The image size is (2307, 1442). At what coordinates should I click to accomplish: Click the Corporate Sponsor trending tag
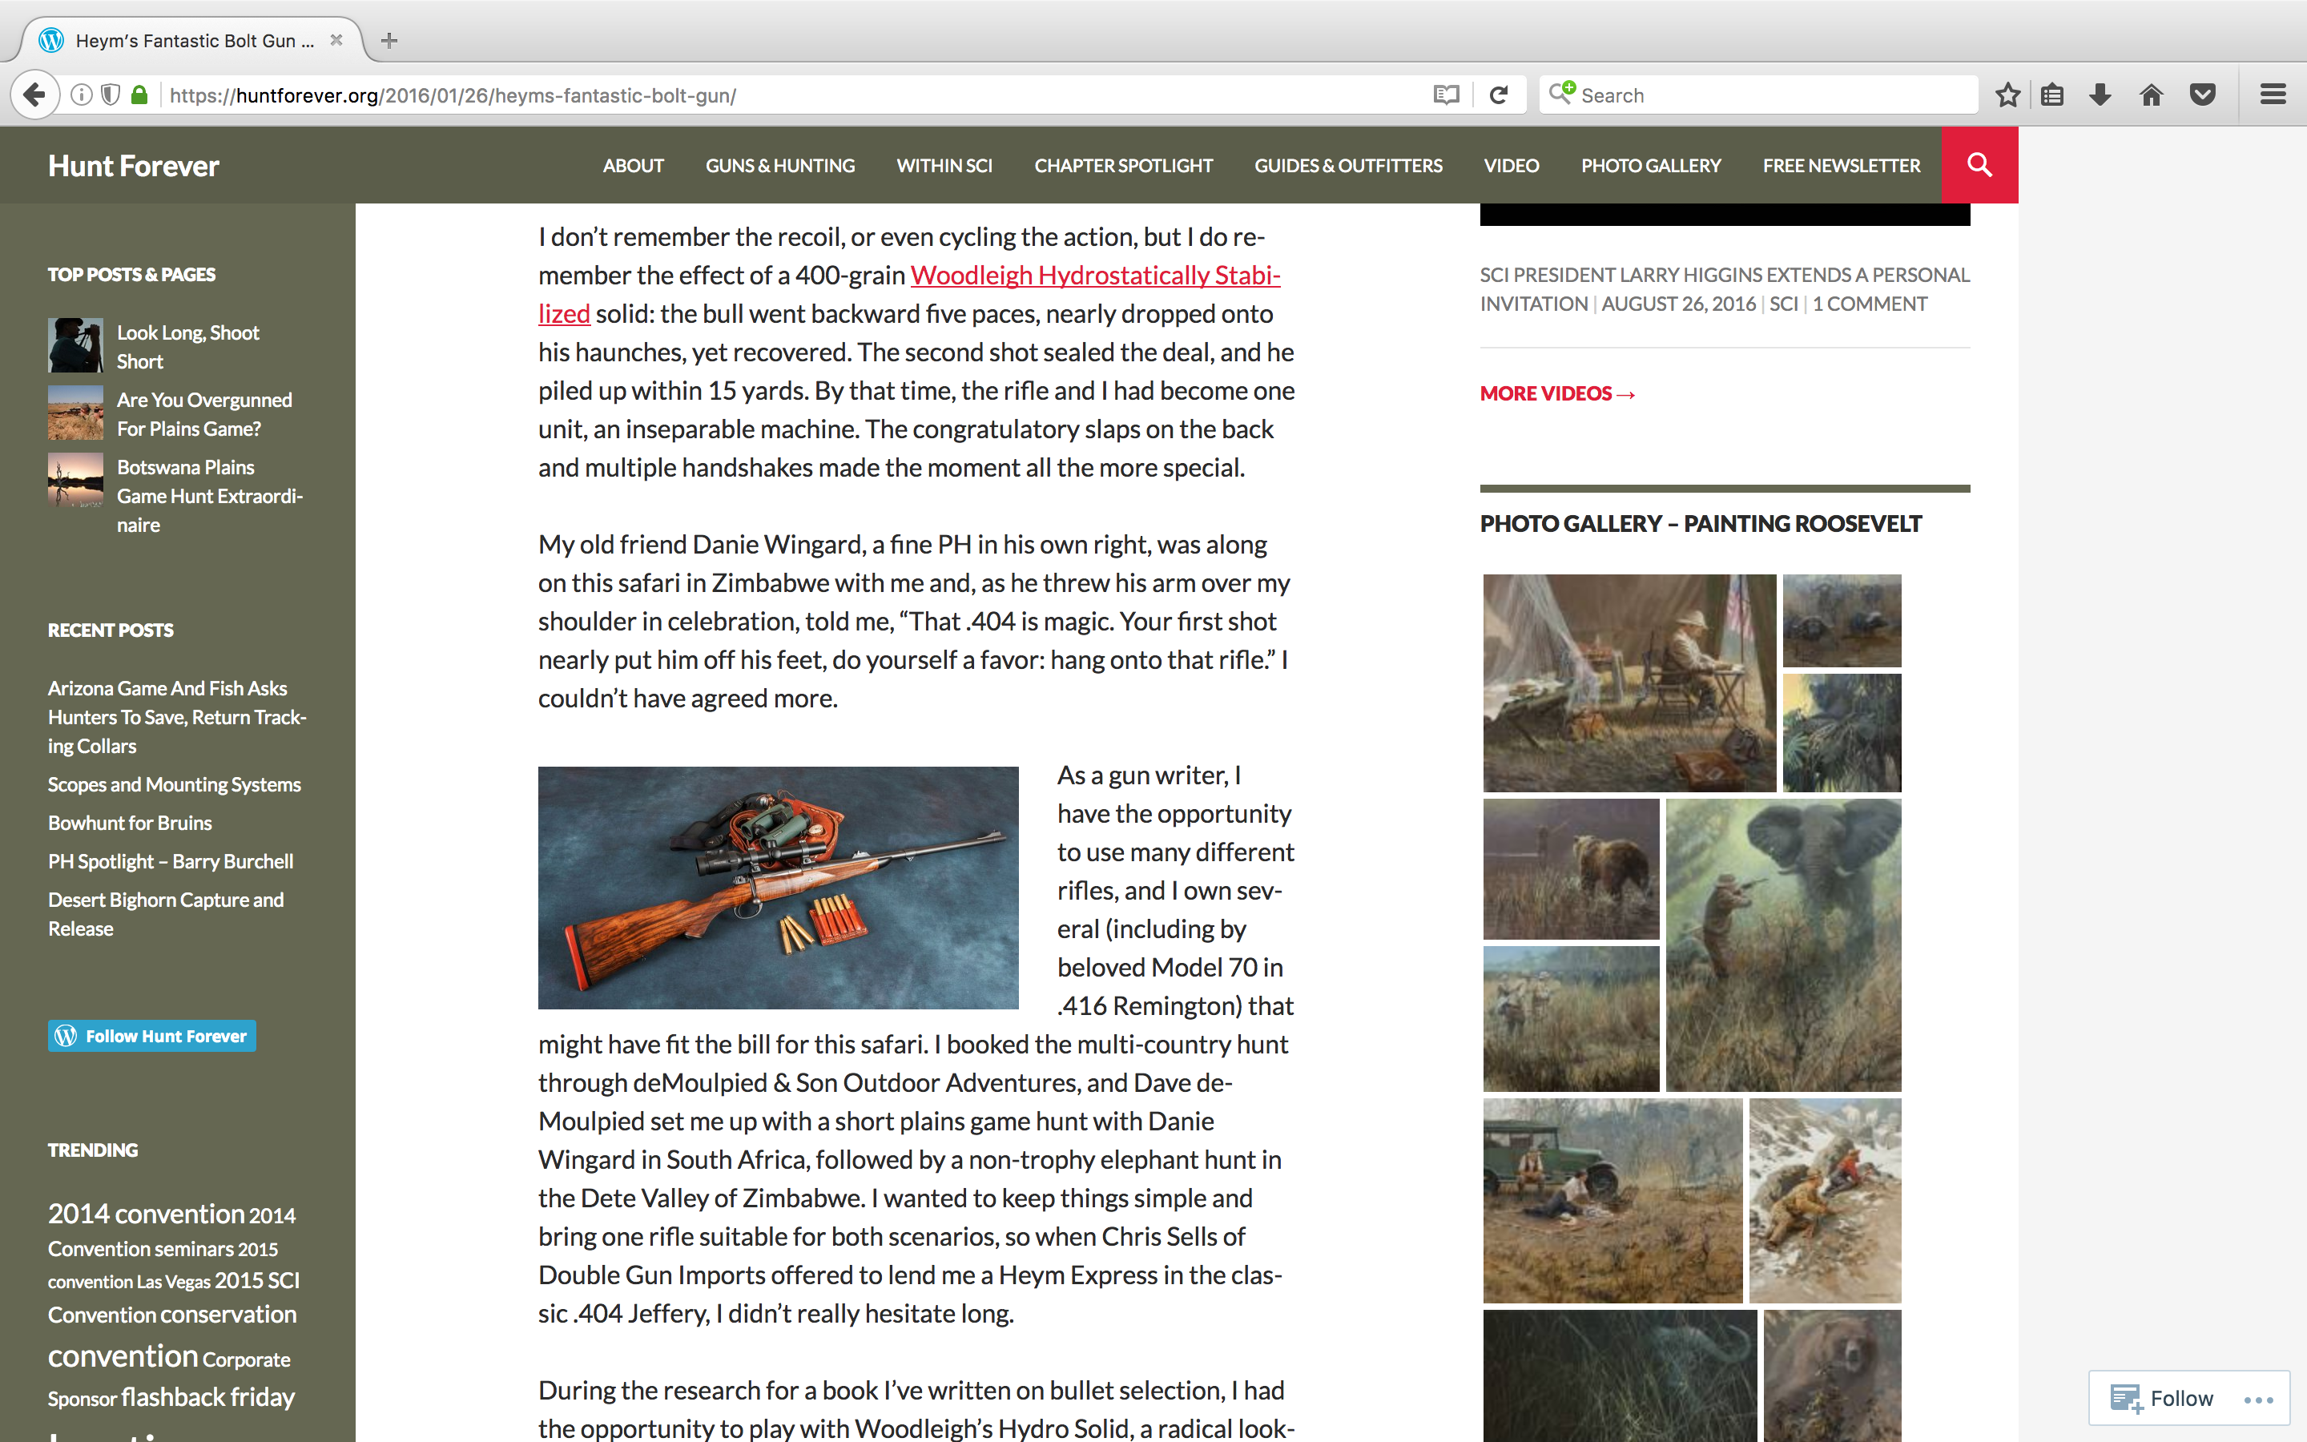169,1378
